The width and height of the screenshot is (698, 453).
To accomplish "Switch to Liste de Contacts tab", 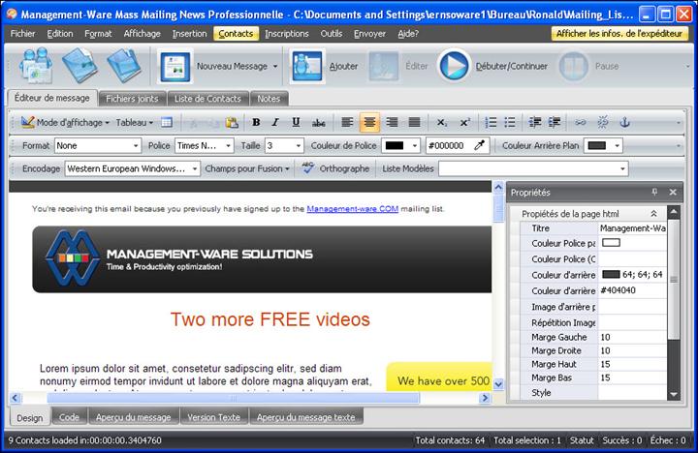I will coord(207,99).
